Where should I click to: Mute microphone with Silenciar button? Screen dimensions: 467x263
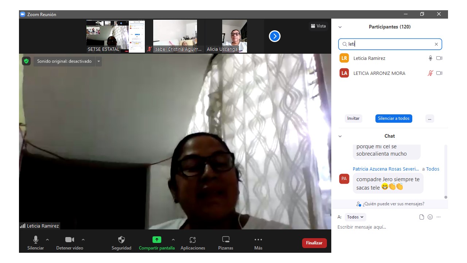coord(35,243)
